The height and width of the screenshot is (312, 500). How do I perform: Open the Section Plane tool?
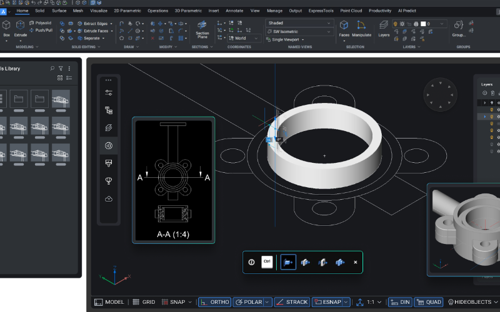tap(202, 28)
